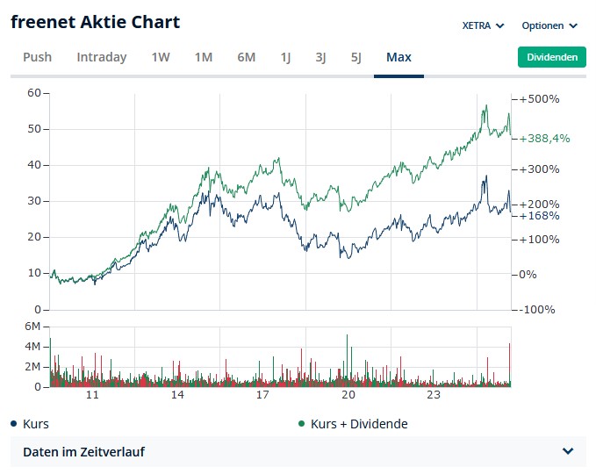Toggle the Kurs series in legend
The height and width of the screenshot is (474, 596).
pyautogui.click(x=35, y=424)
